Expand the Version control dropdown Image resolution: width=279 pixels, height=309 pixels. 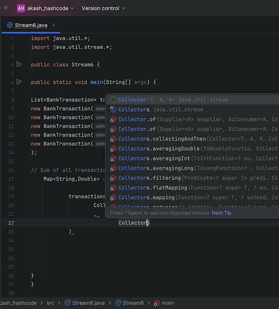[x=104, y=8]
